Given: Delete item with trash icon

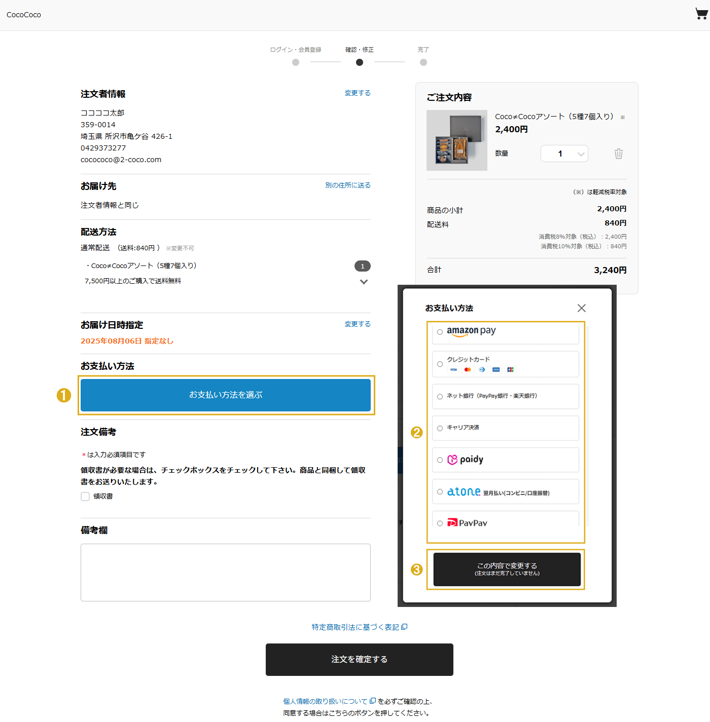Looking at the screenshot, I should pos(618,154).
